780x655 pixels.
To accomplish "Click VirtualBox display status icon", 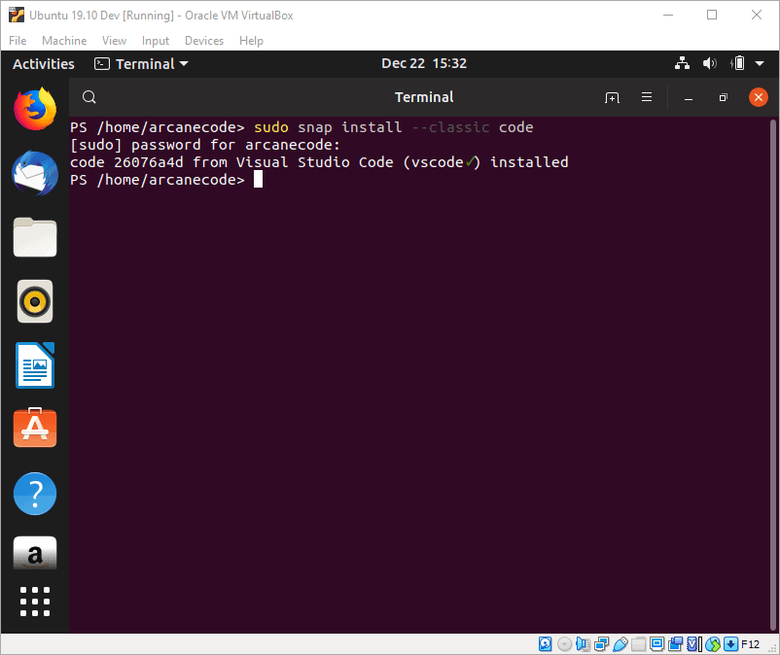I will click(656, 644).
